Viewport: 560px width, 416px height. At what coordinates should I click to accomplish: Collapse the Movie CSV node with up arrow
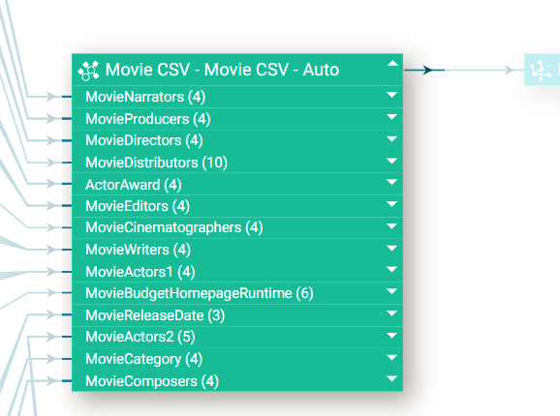392,64
